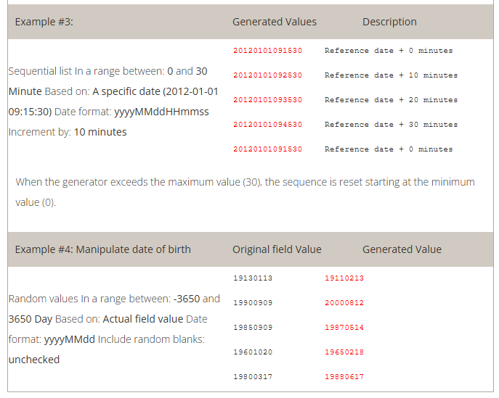The height and width of the screenshot is (398, 499).
Task: Click the Original field Value column header
Action: (x=276, y=249)
